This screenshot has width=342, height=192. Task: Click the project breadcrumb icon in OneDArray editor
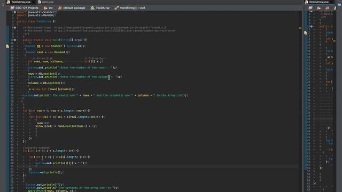(310, 8)
